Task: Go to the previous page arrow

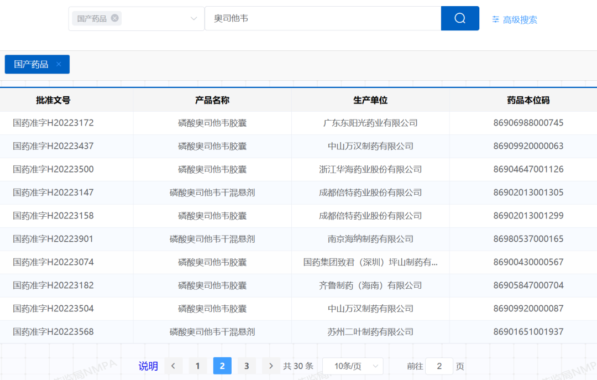Action: 174,366
